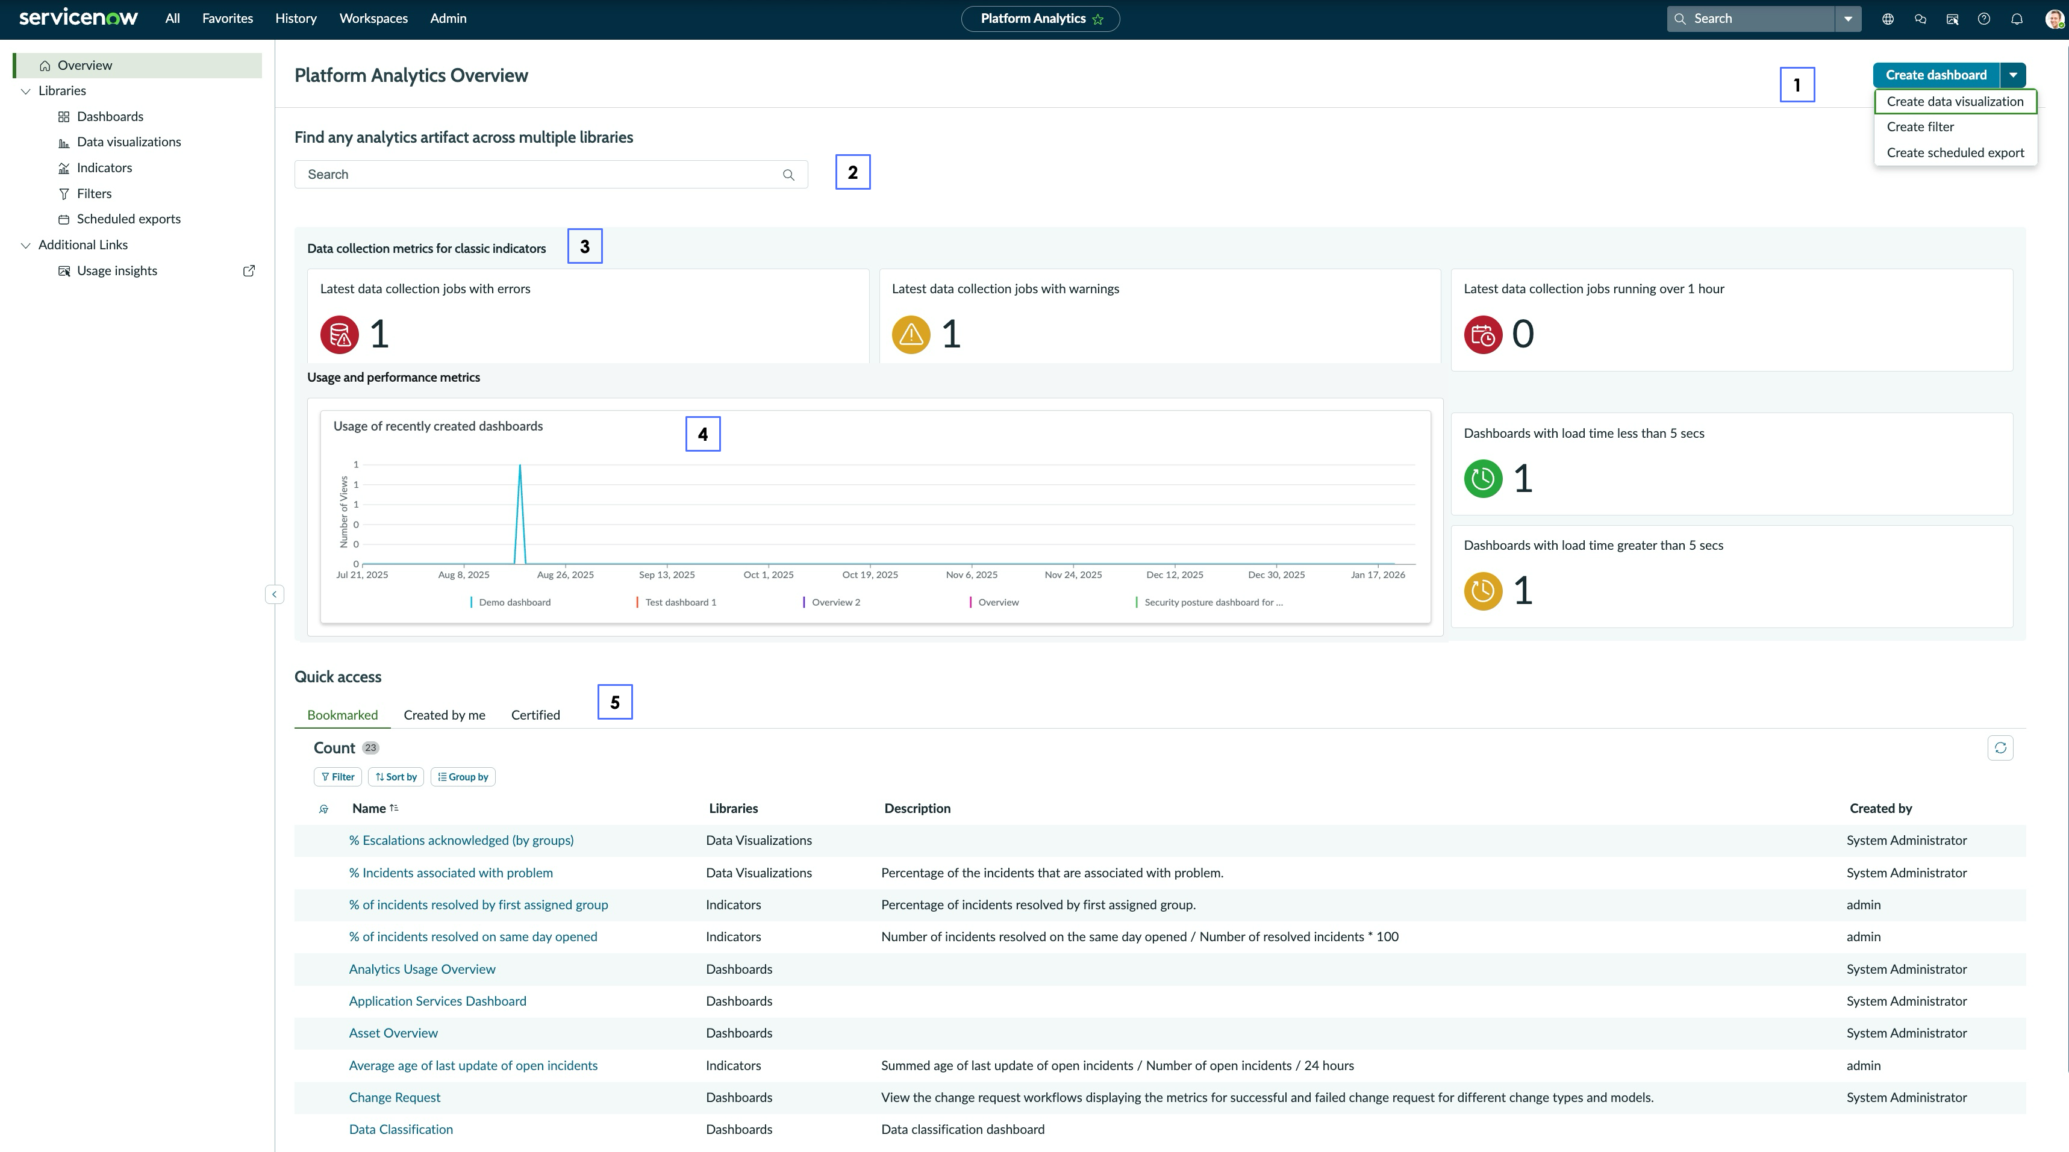Collapse the left navigation panel

point(274,594)
